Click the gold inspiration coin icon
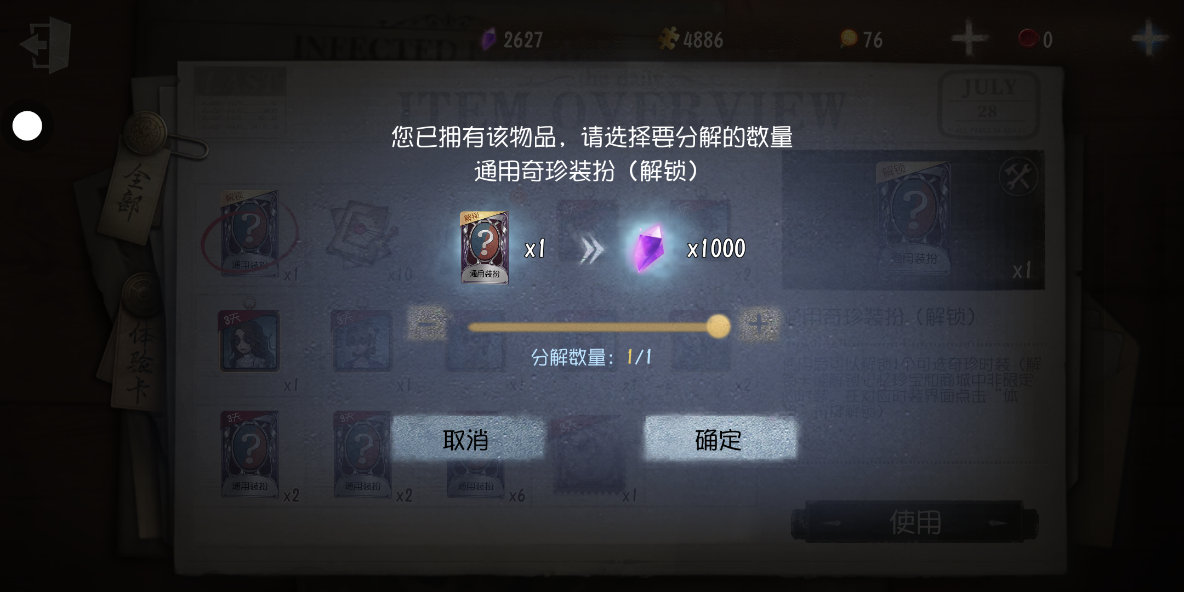The width and height of the screenshot is (1184, 592). click(x=849, y=39)
